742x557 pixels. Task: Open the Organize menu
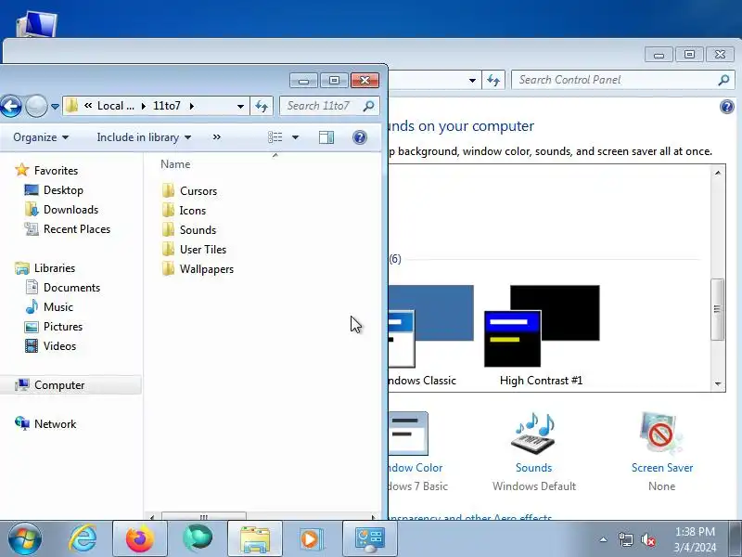[x=41, y=137]
